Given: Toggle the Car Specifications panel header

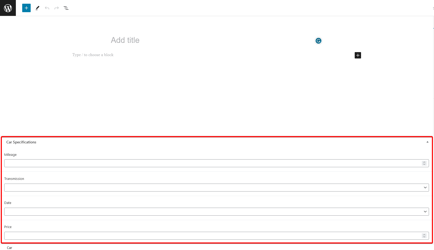Looking at the screenshot, I should click(21, 142).
